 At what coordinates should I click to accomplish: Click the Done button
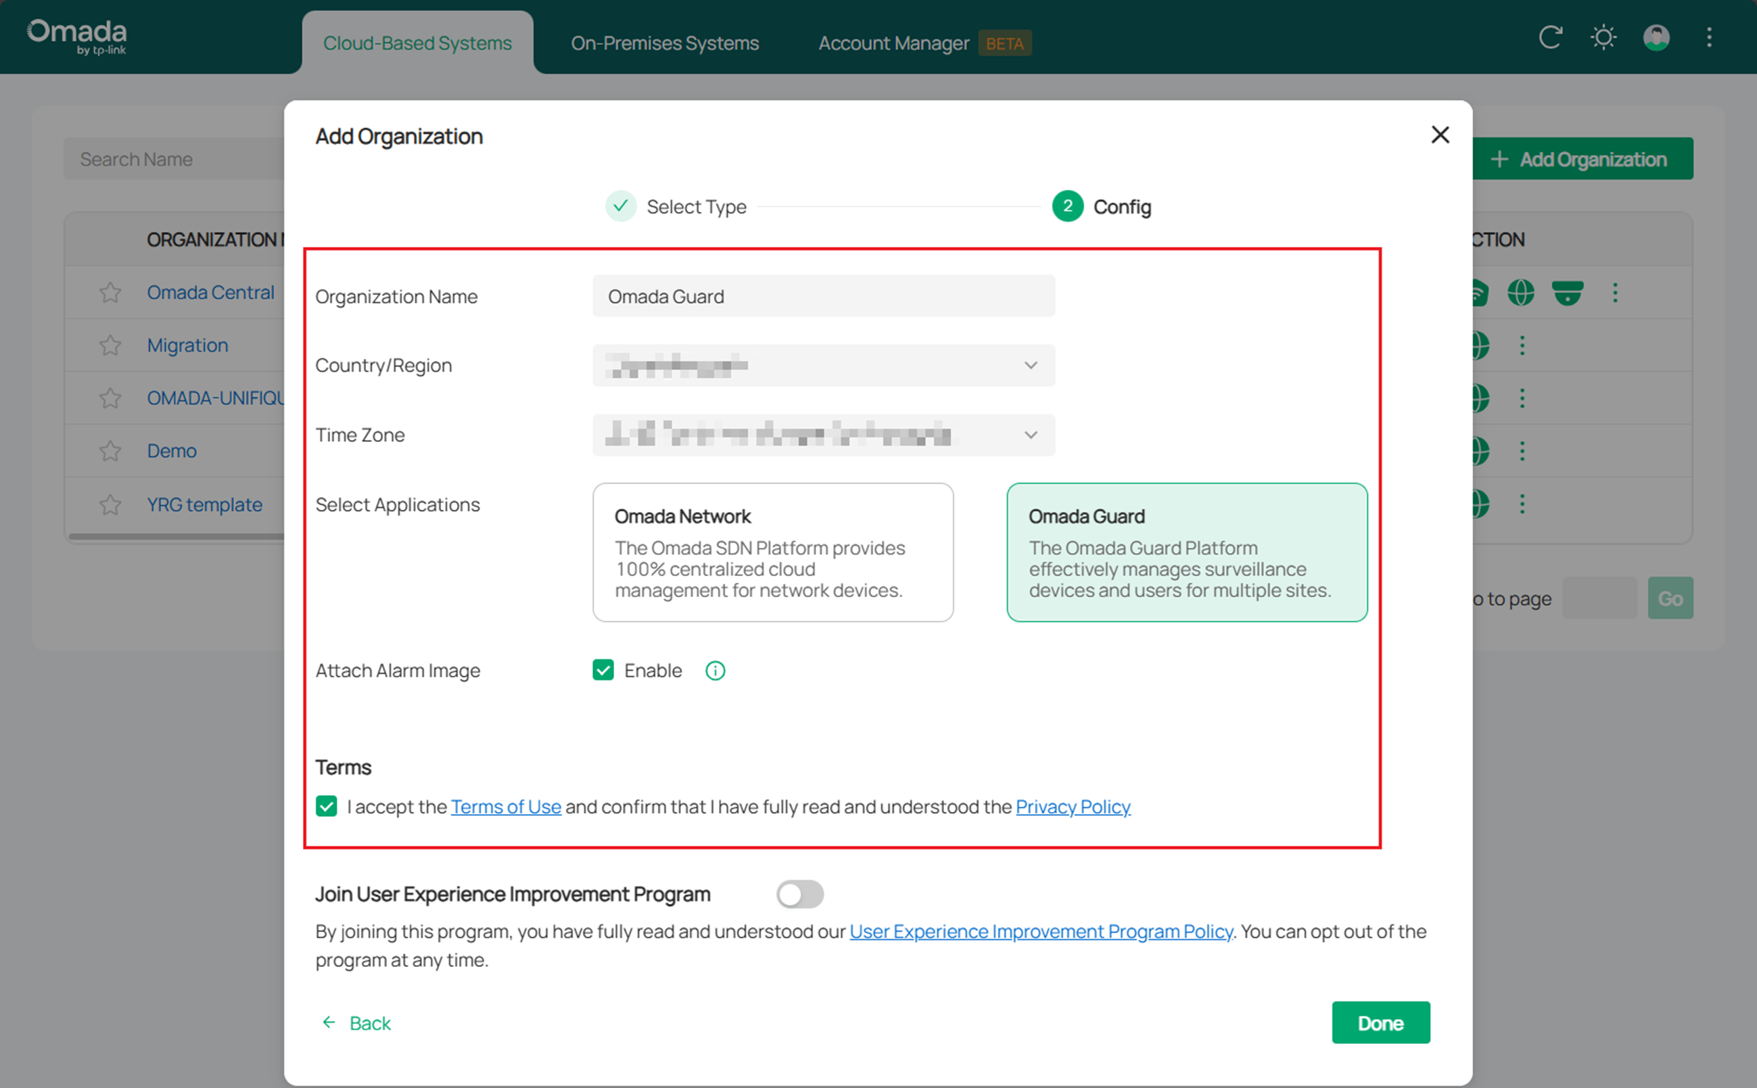pyautogui.click(x=1380, y=1022)
